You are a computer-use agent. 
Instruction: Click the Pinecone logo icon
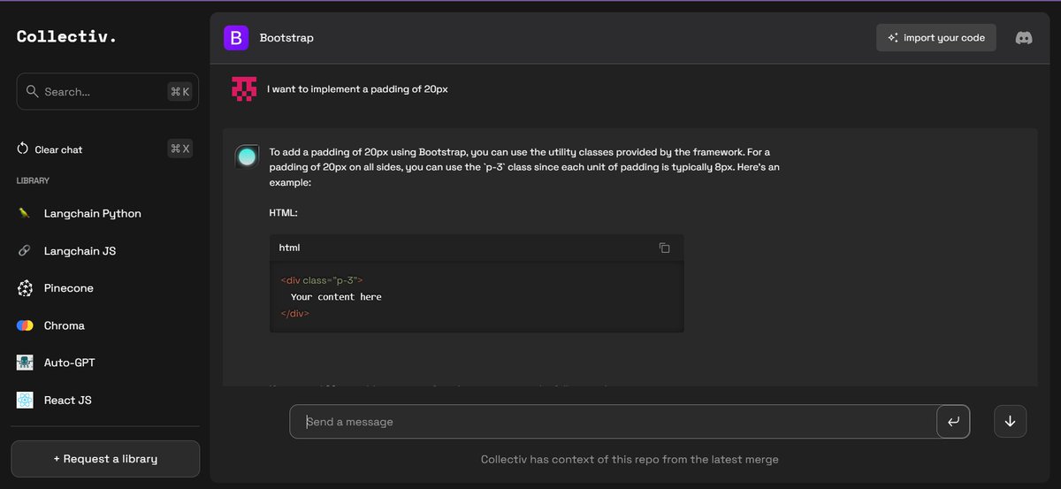pos(25,288)
